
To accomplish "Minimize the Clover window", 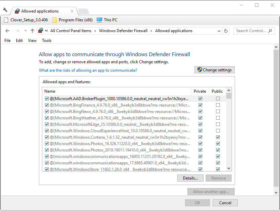I will pyautogui.click(x=241, y=5).
